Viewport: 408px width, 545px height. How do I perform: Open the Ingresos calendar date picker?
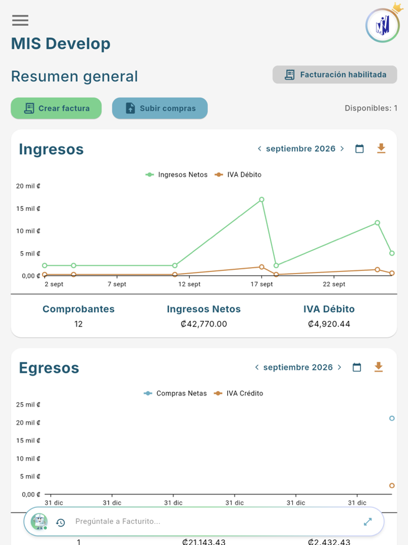click(360, 149)
